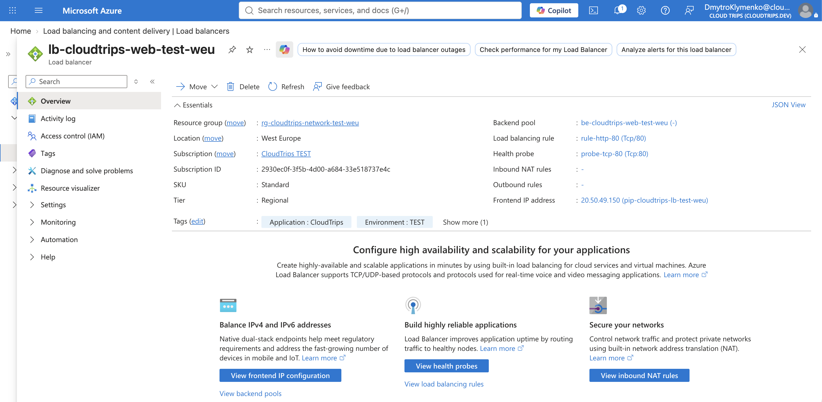Click Microsoft Azure logo text
The width and height of the screenshot is (822, 402).
tap(92, 11)
